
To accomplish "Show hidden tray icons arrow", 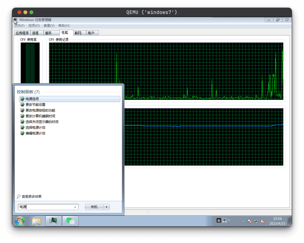I will pyautogui.click(x=243, y=221).
